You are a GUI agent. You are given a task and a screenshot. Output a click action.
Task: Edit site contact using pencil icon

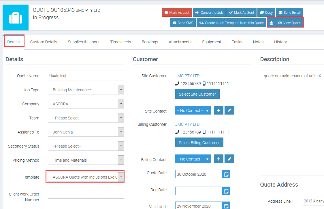click(x=229, y=111)
